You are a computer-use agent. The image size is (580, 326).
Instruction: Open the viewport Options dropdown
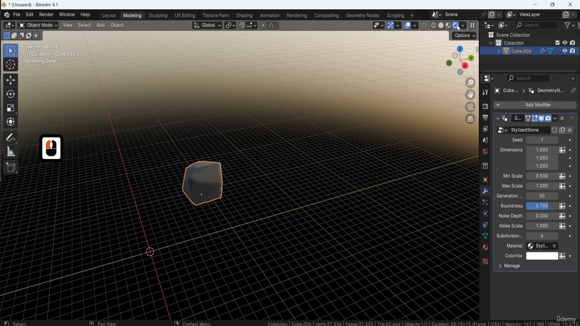(x=464, y=35)
